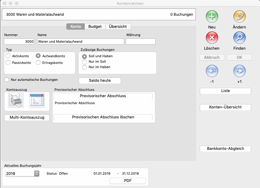Screen dimensions: 260x188
Task: Open the Konten-Übersicht button
Action: tap(225, 107)
